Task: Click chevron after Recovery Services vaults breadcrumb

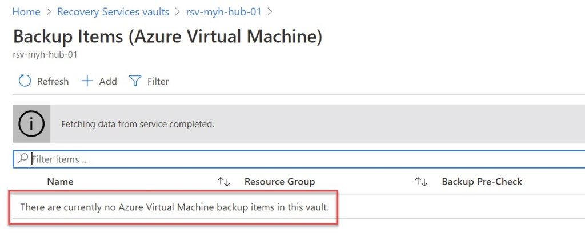Action: [178, 11]
